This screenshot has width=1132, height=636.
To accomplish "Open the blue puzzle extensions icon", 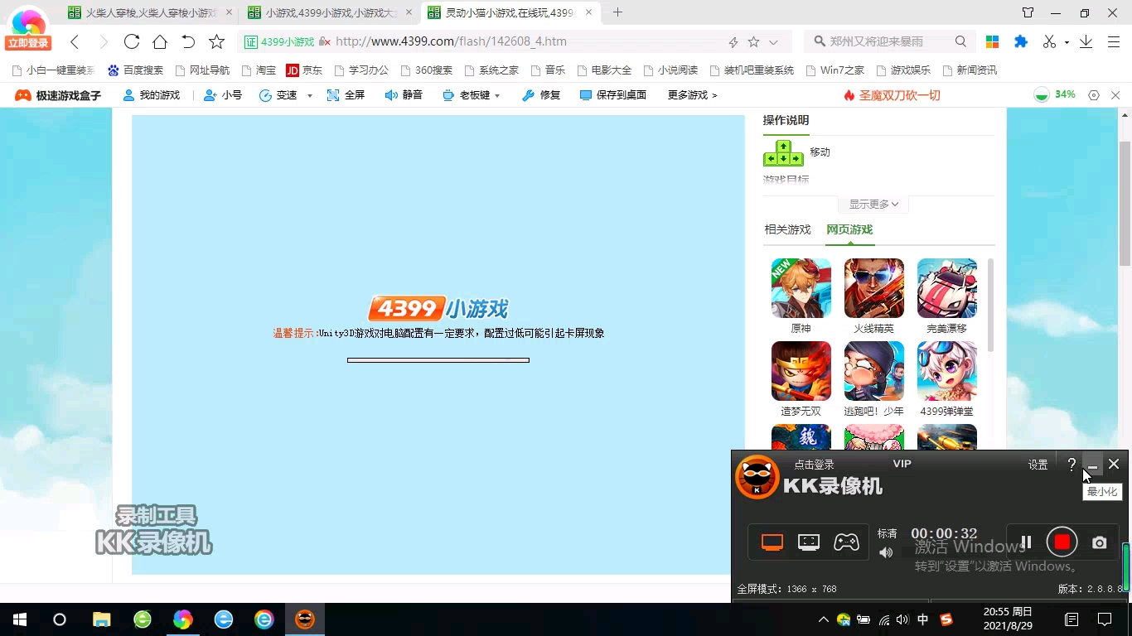I will tap(1021, 41).
